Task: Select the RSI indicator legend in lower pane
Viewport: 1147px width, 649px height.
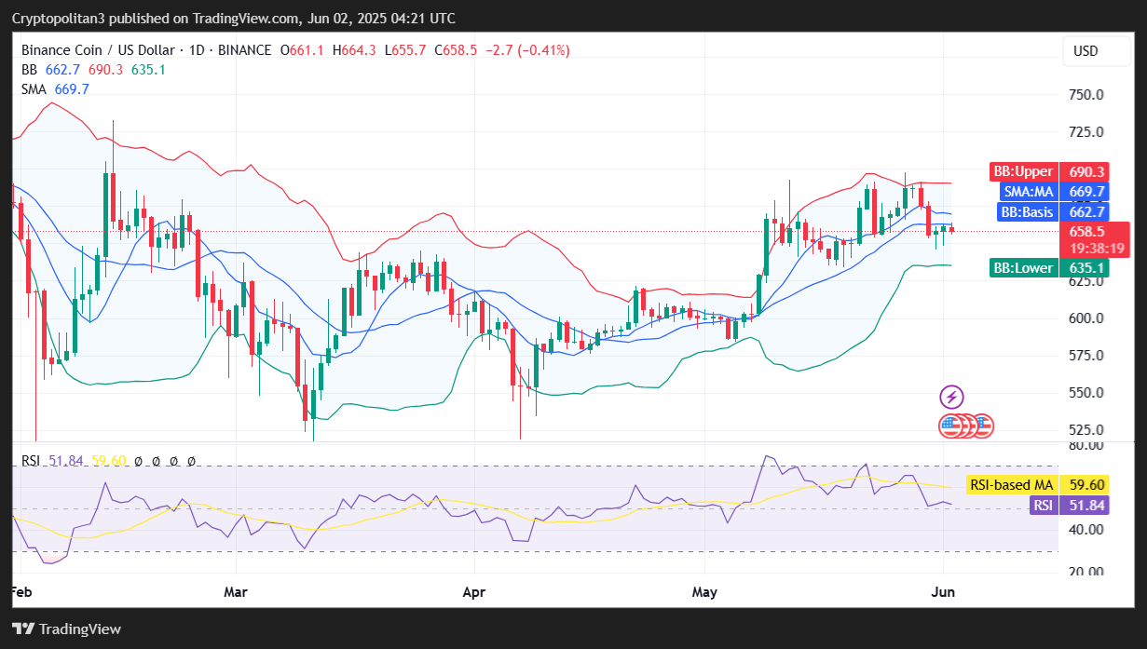Action: 108,461
